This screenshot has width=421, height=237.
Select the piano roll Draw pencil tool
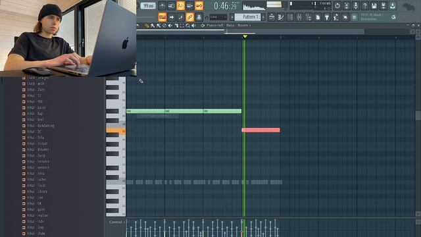pyautogui.click(x=147, y=26)
